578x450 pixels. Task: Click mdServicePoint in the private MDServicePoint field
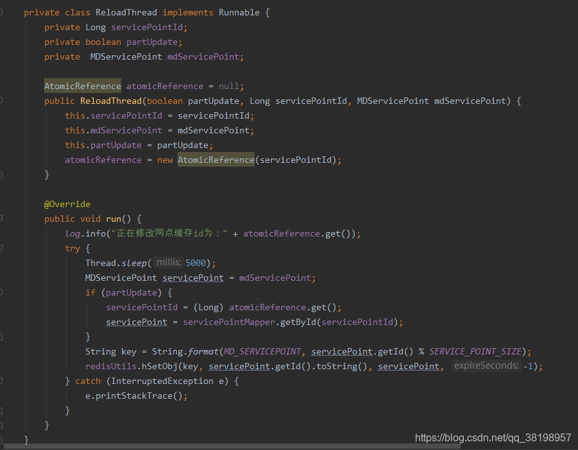203,56
